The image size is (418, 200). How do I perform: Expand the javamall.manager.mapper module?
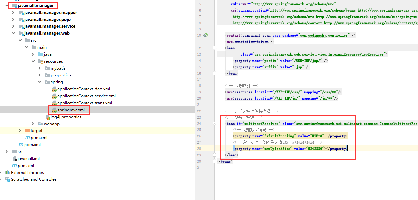(13, 13)
